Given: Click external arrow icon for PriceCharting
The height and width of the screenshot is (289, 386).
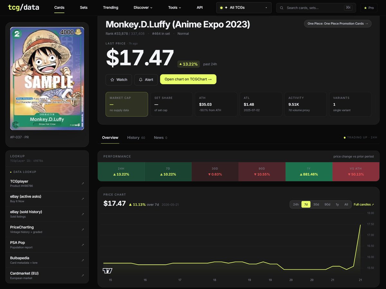Looking at the screenshot, I should coord(83,230).
